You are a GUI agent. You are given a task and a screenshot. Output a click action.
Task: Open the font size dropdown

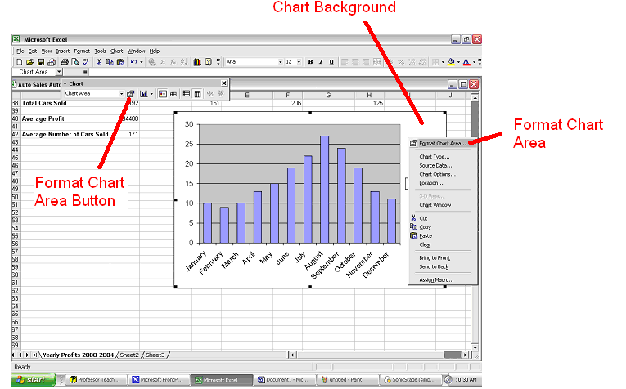(x=299, y=62)
